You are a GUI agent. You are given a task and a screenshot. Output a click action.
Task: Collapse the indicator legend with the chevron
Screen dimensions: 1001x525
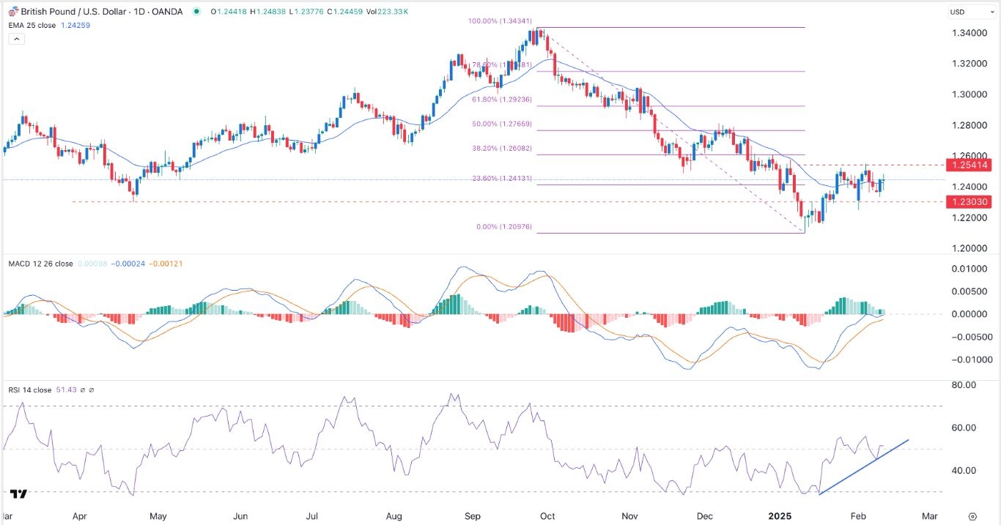pos(17,39)
